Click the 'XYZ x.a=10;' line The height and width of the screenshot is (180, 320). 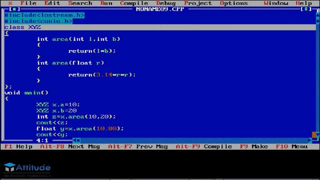(58, 104)
